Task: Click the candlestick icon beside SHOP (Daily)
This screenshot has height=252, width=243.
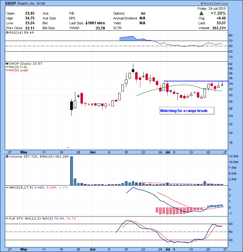Action: (7, 63)
